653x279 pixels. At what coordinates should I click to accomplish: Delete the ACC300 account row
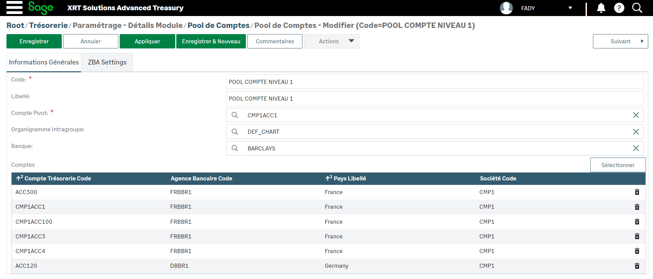pyautogui.click(x=637, y=192)
